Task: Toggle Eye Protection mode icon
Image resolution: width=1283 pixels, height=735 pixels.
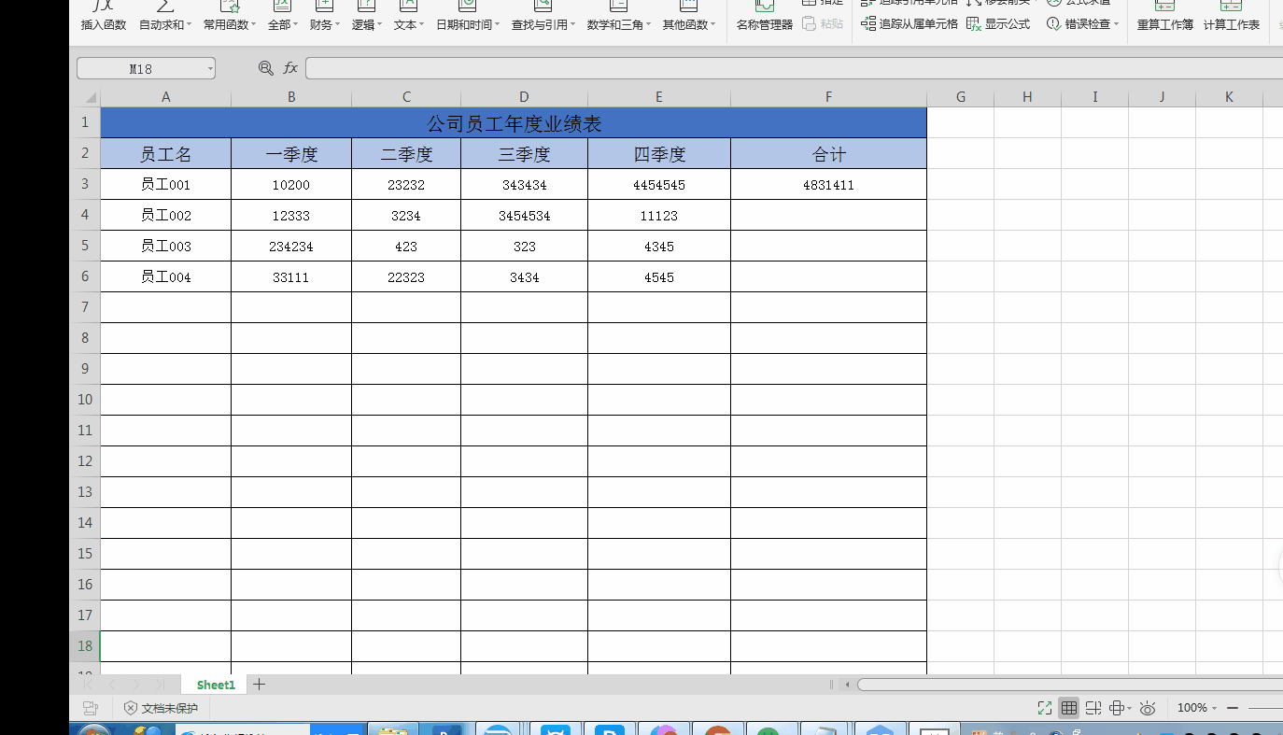Action: tap(1149, 708)
